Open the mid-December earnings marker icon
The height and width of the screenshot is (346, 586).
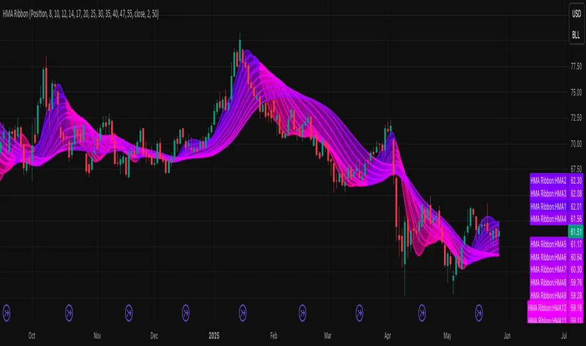tap(185, 313)
